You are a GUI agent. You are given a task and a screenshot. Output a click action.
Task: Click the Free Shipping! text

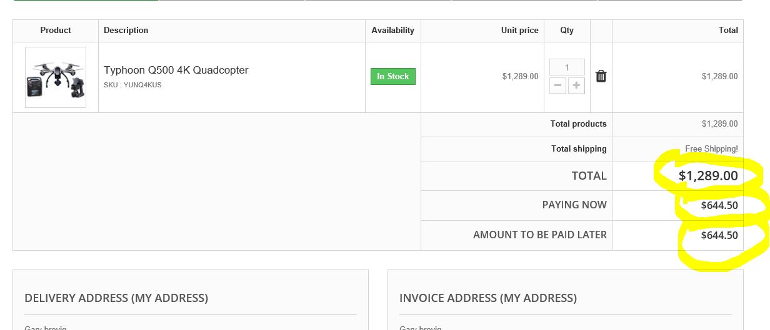711,148
